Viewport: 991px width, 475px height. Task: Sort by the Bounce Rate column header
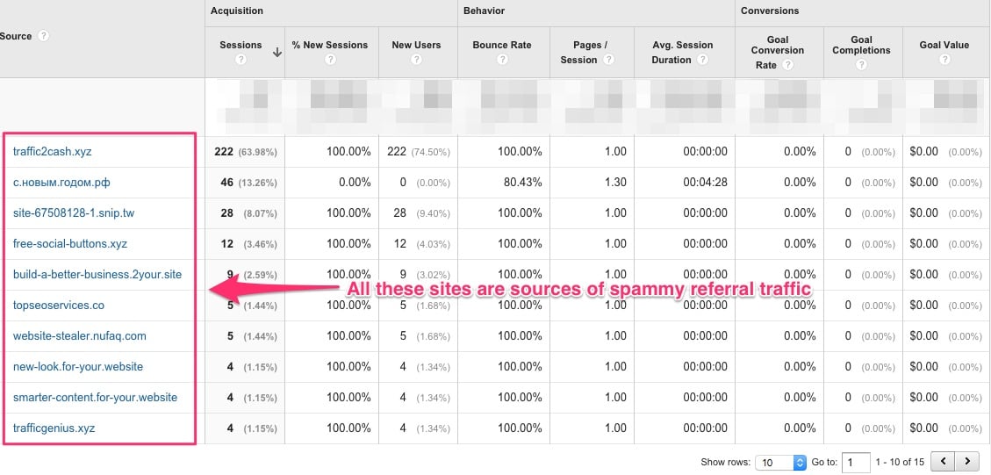[x=502, y=45]
